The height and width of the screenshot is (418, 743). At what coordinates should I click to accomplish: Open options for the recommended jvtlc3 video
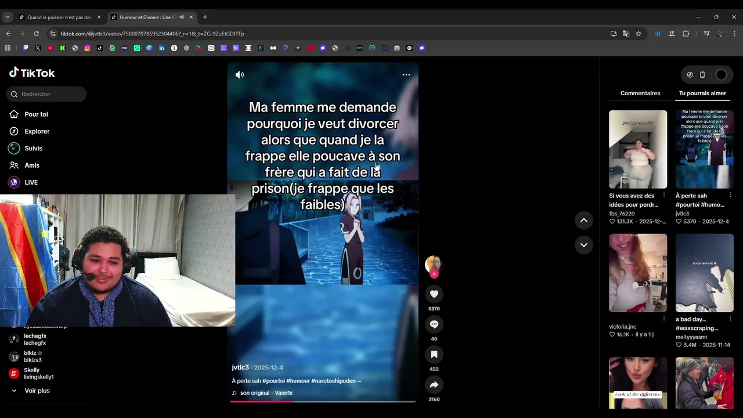[x=730, y=195]
